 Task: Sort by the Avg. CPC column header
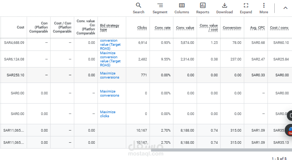coord(258,28)
